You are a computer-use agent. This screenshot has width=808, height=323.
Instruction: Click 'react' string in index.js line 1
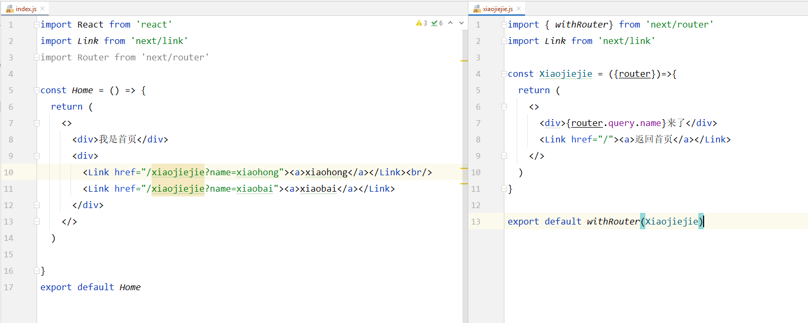click(x=154, y=24)
